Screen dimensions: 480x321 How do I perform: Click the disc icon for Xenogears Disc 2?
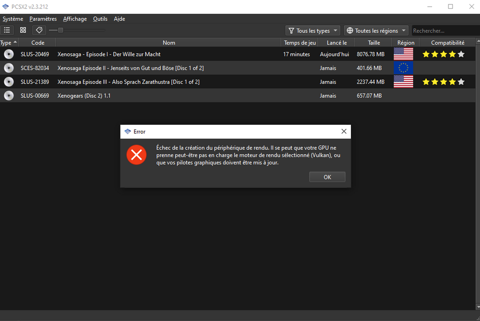9,96
